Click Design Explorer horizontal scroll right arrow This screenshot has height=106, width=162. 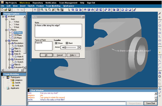pyautogui.click(x=22, y=70)
